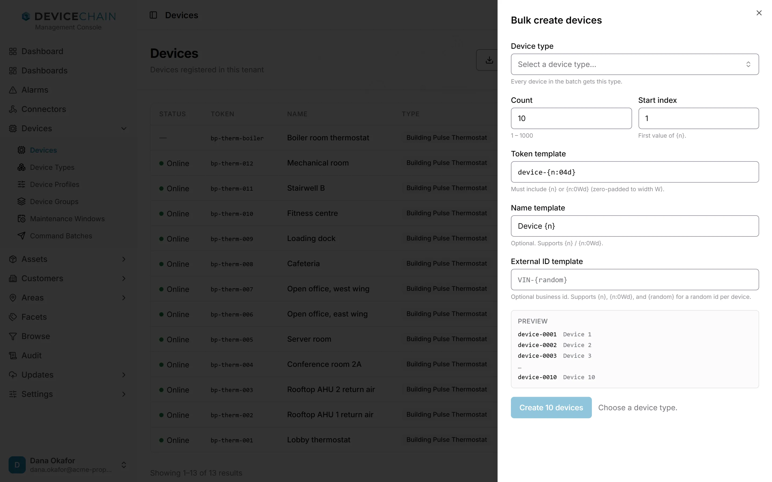The width and height of the screenshot is (772, 482).
Task: Collapse the Devices sidebar section chevron
Action: pyautogui.click(x=124, y=129)
